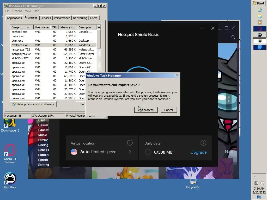This screenshot has height=200, width=267.
Task: Select opera.exe row using 69,328 K
Action: tap(48, 76)
